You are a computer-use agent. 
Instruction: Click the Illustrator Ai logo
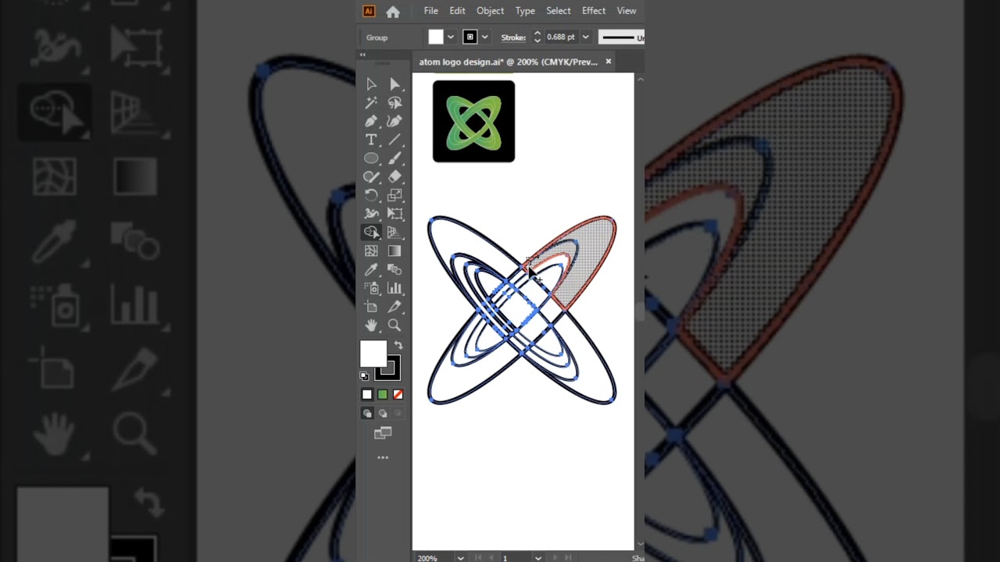coord(369,11)
